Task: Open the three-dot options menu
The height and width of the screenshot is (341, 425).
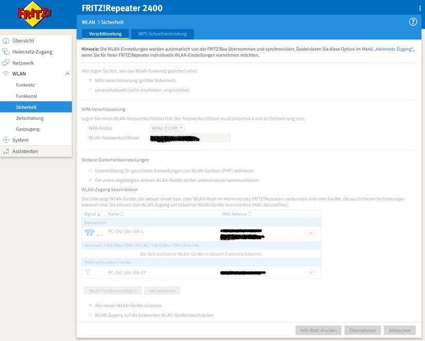Action: [x=419, y=8]
